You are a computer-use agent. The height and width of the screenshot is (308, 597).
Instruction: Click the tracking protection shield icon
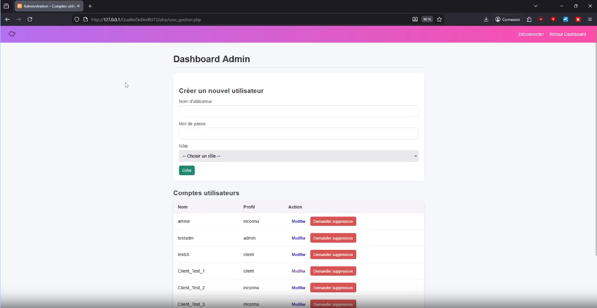click(77, 19)
